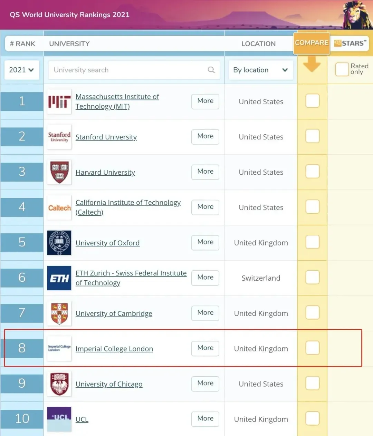
Task: Tick compare checkbox for University of Cambridge
Action: click(312, 312)
